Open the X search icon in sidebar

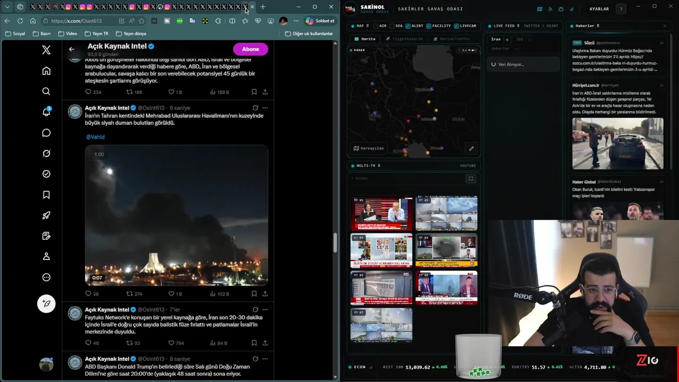tap(46, 91)
